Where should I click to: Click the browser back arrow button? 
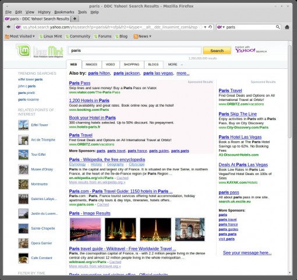point(8,27)
